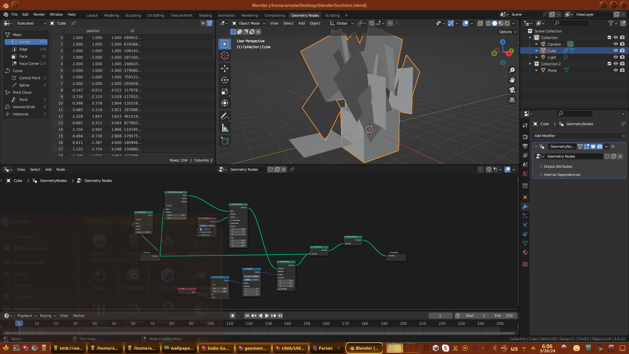This screenshot has height=354, width=629.
Task: Open the Render menu
Action: 39,14
